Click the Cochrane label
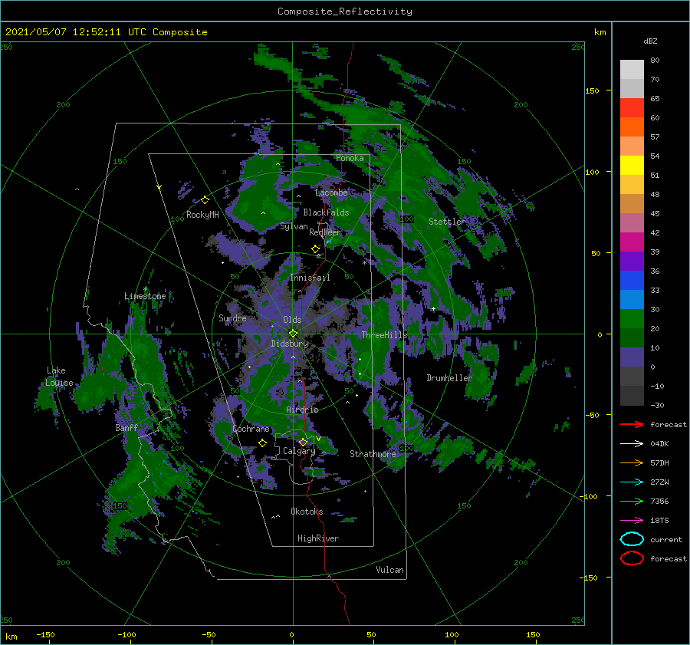690x645 pixels. (251, 429)
